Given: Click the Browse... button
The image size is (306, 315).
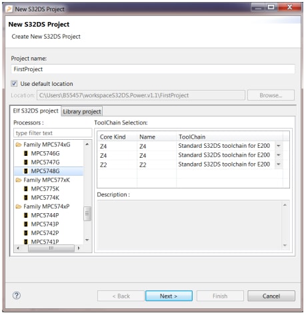Looking at the screenshot, I should 271,95.
